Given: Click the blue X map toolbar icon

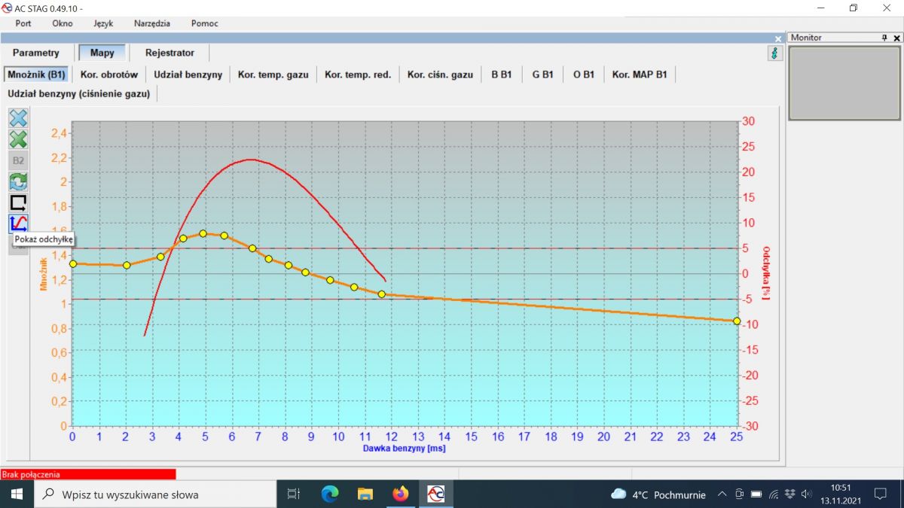Looking at the screenshot, I should coord(18,118).
